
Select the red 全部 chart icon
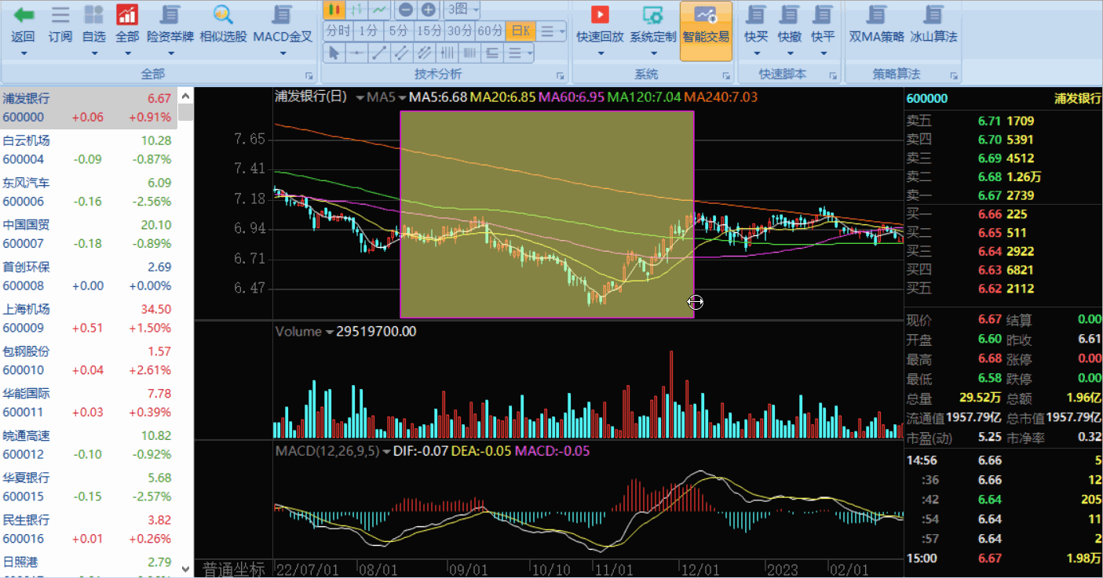127,14
